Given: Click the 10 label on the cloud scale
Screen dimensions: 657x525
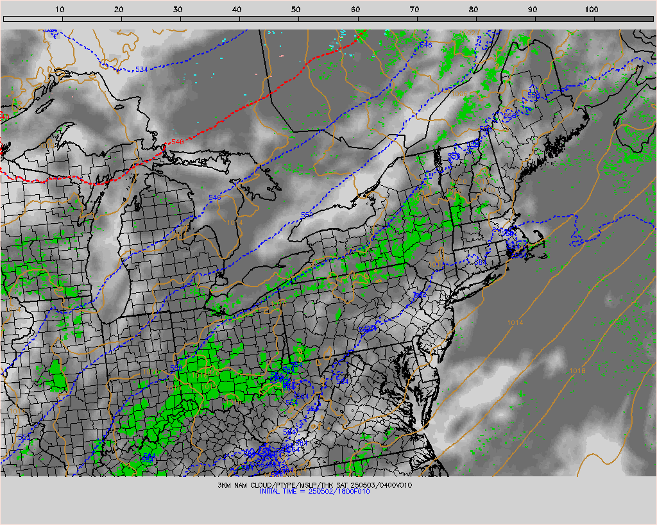Looking at the screenshot, I should pos(60,9).
